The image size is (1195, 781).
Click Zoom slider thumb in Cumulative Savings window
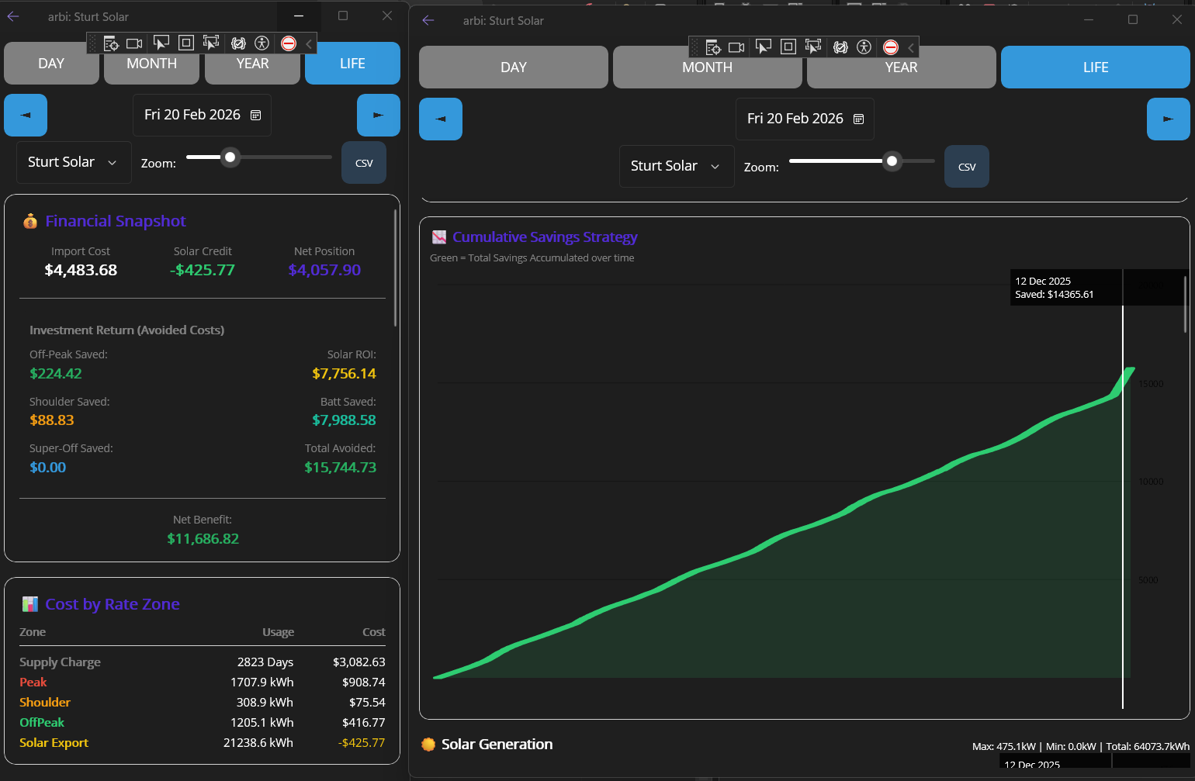pyautogui.click(x=892, y=161)
